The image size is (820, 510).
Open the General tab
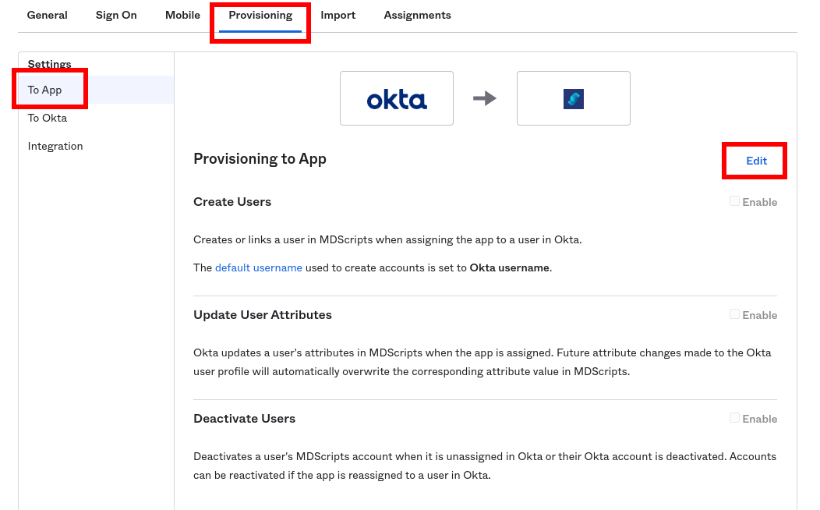click(47, 15)
